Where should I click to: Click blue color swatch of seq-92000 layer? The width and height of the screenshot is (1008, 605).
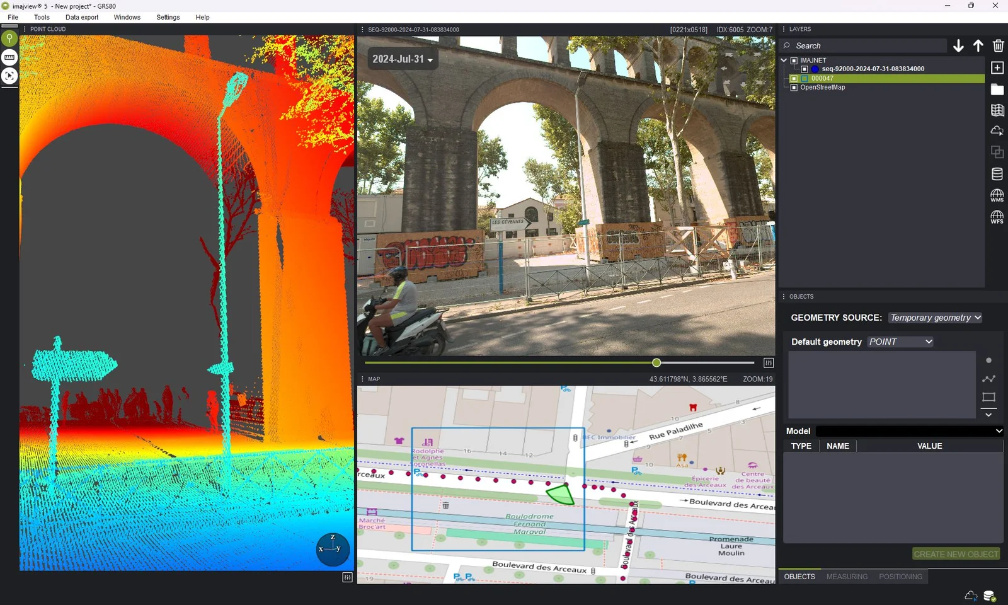point(815,69)
